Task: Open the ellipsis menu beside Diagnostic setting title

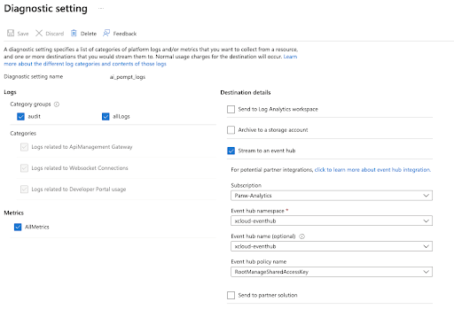Action: pos(101,8)
